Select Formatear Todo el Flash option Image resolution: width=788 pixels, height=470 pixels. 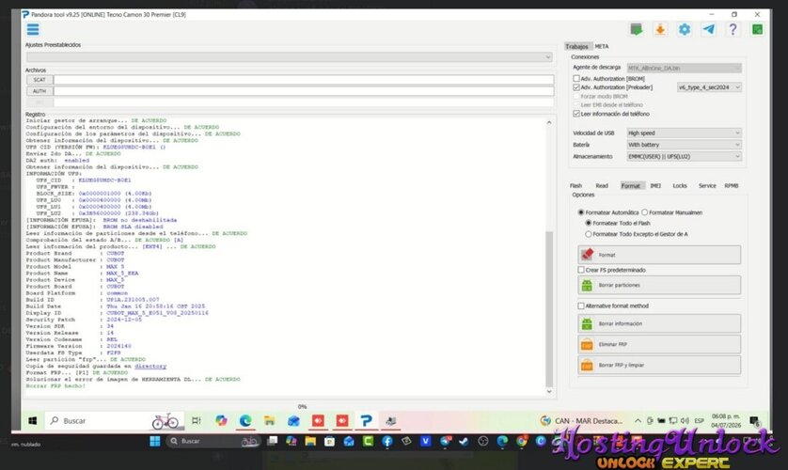589,223
